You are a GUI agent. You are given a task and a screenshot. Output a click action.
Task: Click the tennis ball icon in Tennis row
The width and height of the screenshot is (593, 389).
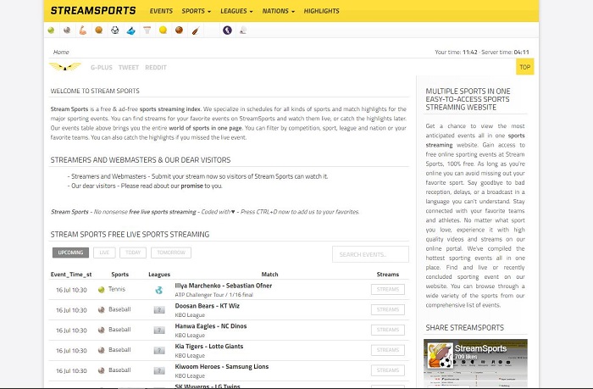click(102, 290)
